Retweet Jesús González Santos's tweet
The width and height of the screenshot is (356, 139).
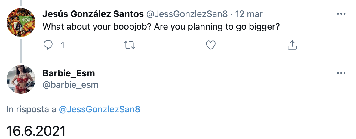click(x=129, y=45)
